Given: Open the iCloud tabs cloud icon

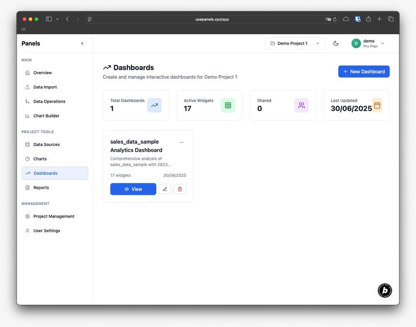Looking at the screenshot, I should 346,19.
